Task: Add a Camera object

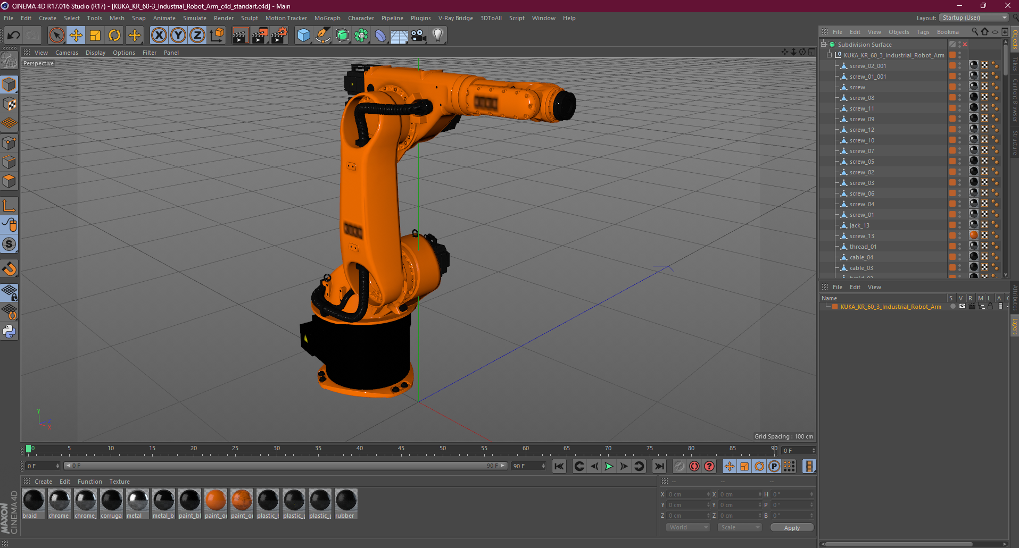Action: point(419,36)
